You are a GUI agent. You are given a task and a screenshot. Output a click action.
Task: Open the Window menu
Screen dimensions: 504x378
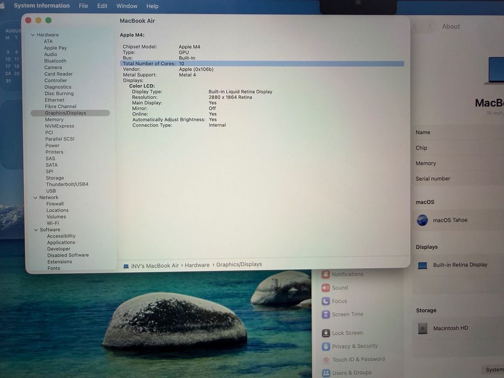coord(126,6)
